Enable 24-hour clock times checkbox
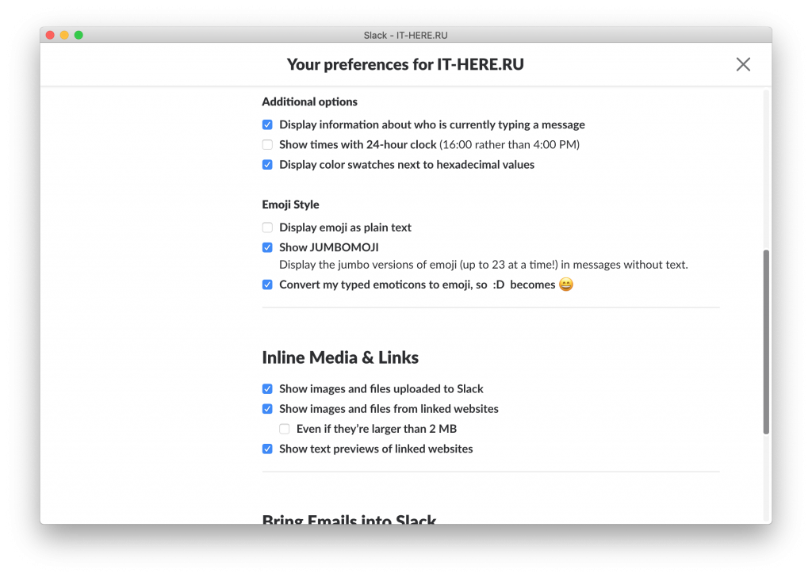The height and width of the screenshot is (577, 812). (267, 144)
